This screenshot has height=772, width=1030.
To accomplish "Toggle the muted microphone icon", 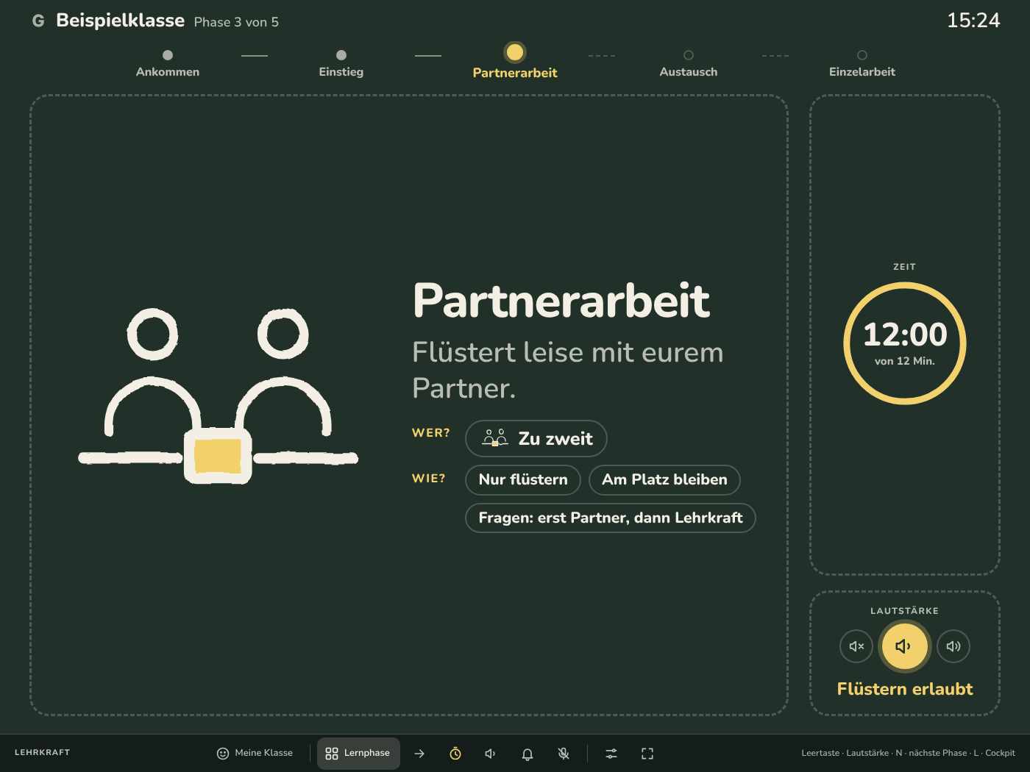I will 564,754.
